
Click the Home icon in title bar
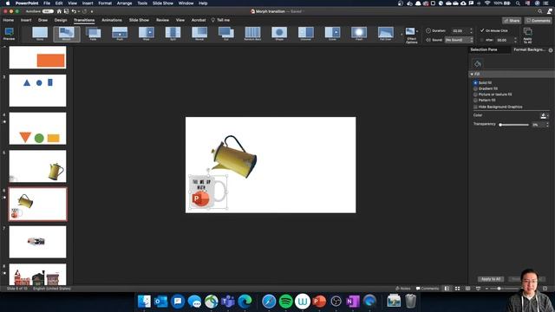click(59, 11)
